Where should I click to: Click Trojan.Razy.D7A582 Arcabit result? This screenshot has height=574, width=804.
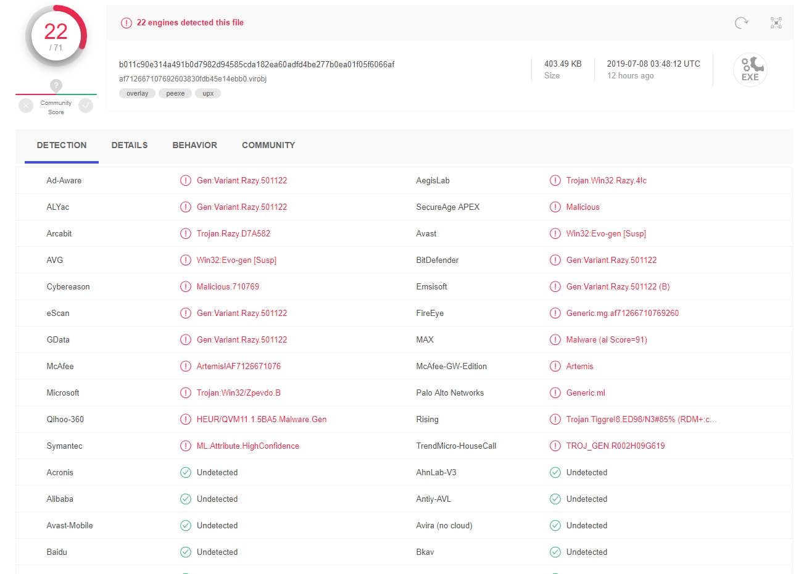(x=233, y=233)
